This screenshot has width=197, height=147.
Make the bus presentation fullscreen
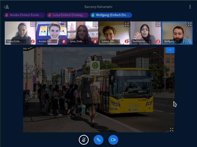pyautogui.click(x=171, y=129)
